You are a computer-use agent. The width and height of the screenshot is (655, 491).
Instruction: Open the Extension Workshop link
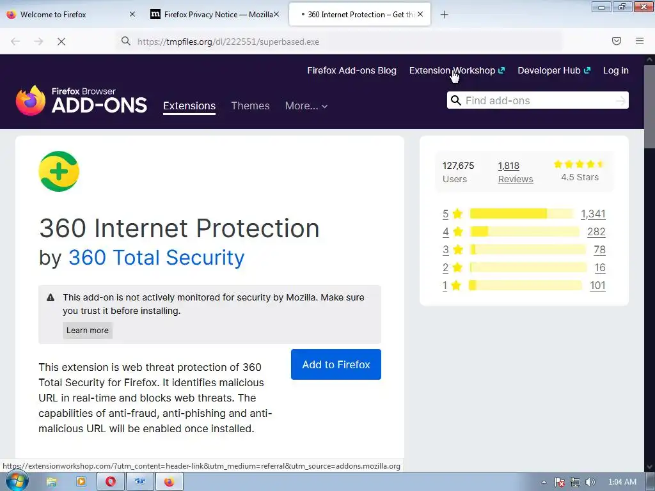tap(457, 70)
